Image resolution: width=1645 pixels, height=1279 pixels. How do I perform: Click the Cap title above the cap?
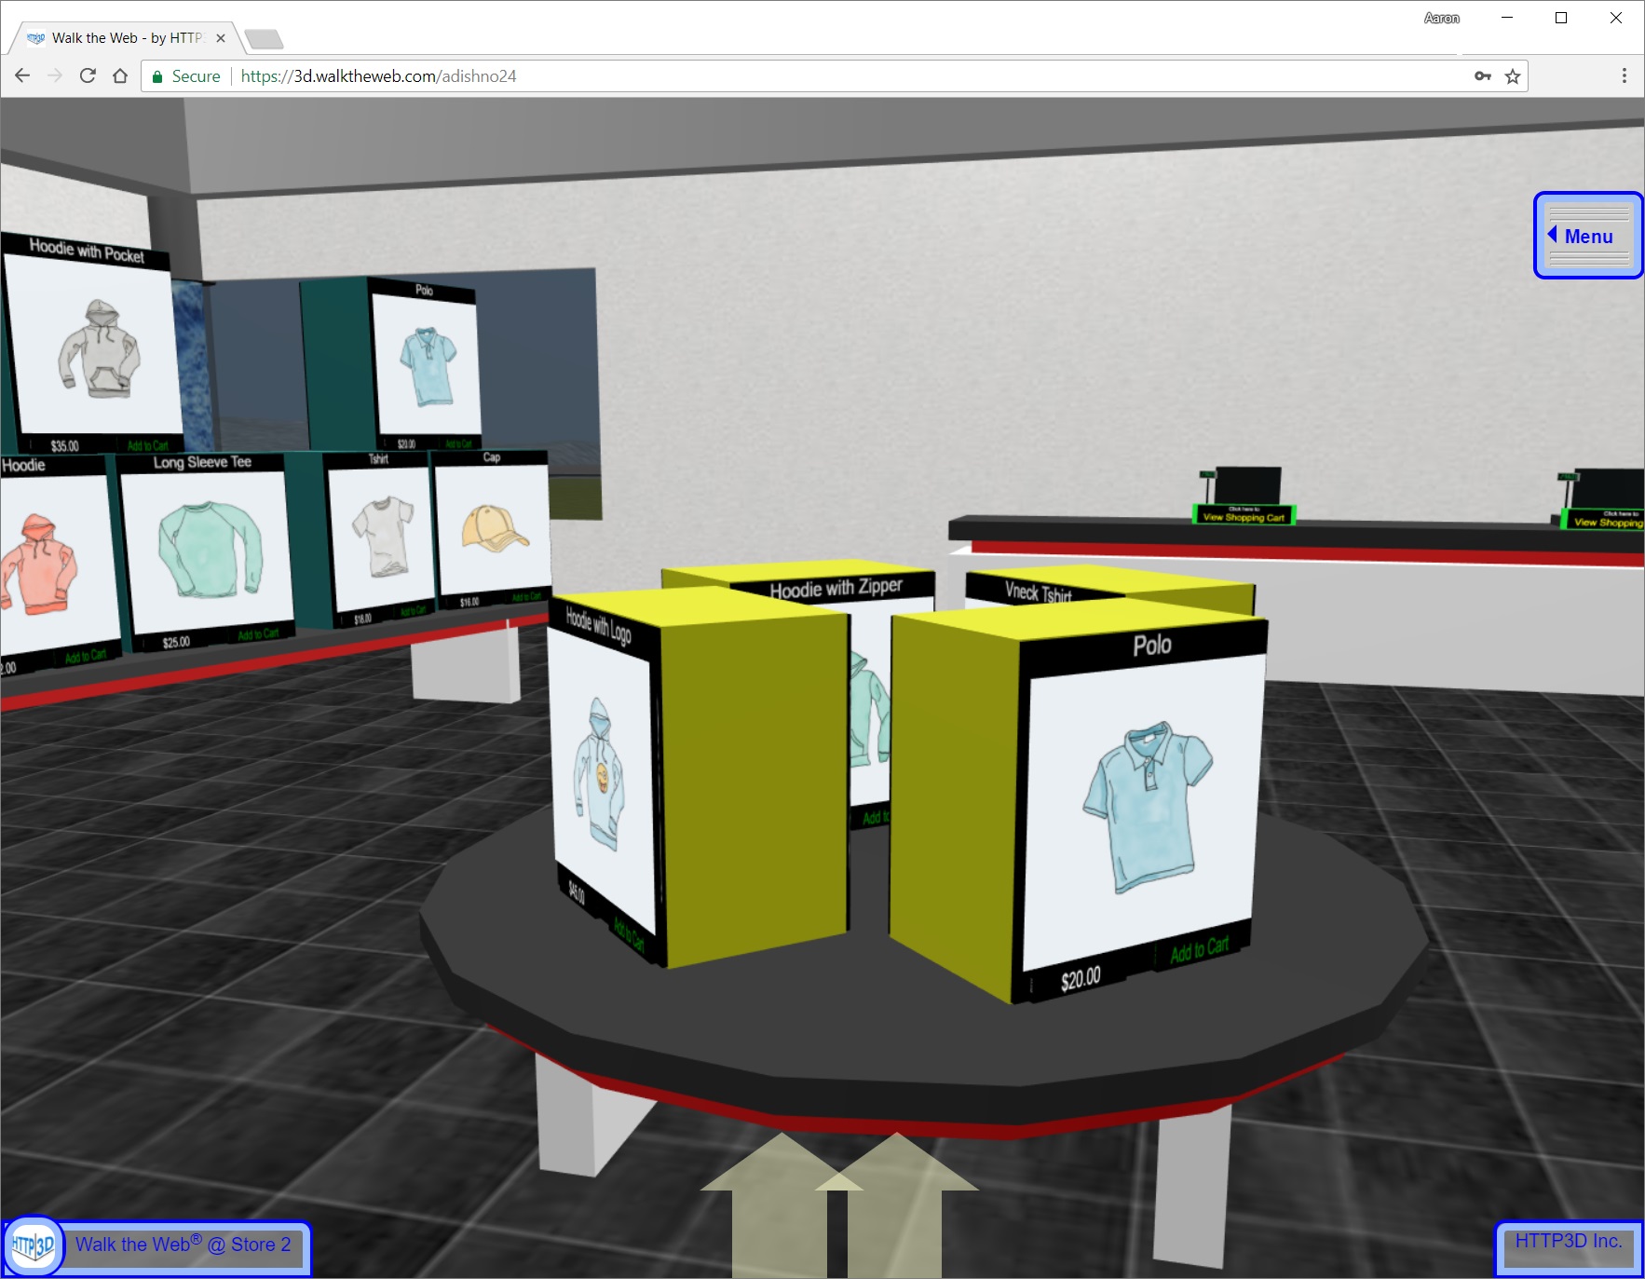point(492,457)
